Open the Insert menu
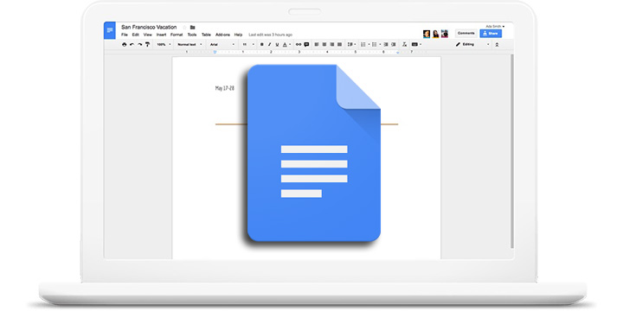 point(161,35)
